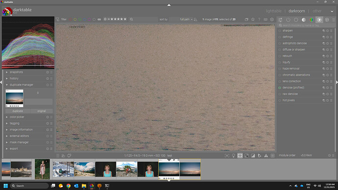The width and height of the screenshot is (338, 190).
Task: Open the diffuse or sharpen module
Action: click(293, 50)
